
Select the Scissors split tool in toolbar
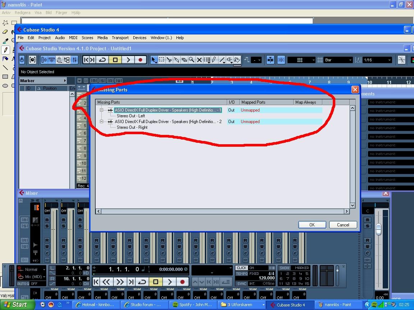(x=169, y=60)
